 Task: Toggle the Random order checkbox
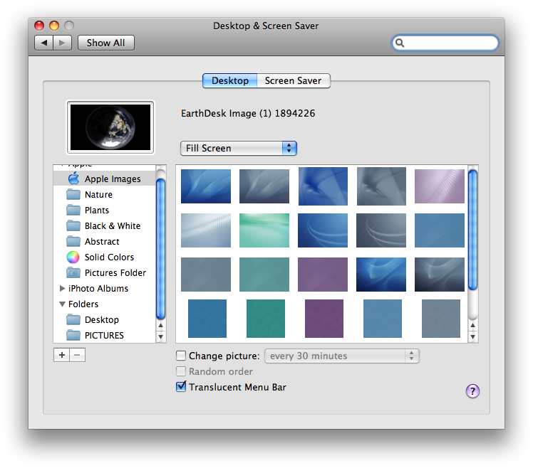click(x=181, y=371)
